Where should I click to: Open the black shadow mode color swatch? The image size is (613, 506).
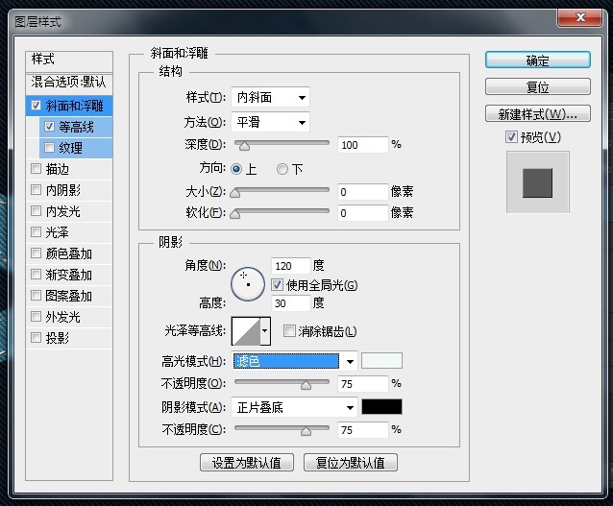381,407
